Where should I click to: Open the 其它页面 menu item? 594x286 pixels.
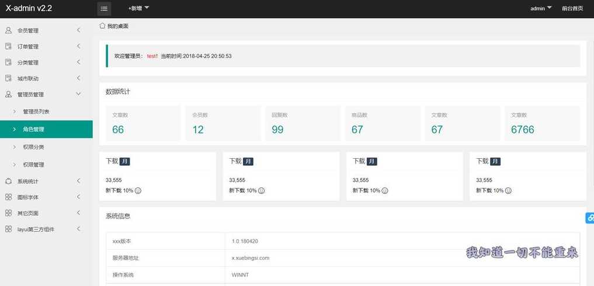(x=46, y=213)
